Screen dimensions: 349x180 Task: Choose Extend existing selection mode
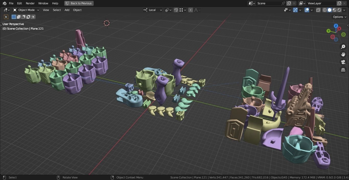19,17
